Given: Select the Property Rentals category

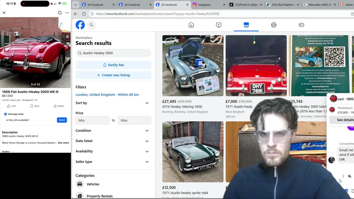Looking at the screenshot, I should tap(113, 196).
